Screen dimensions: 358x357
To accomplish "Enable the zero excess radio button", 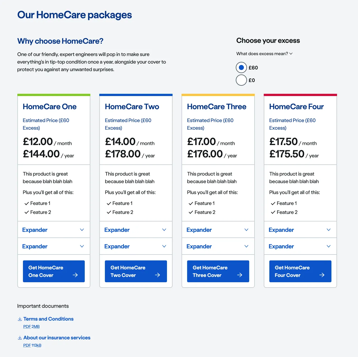I will (x=241, y=80).
